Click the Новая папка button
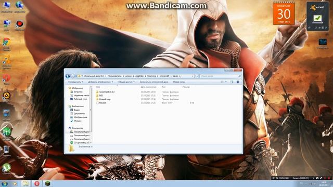 (x=179, y=82)
